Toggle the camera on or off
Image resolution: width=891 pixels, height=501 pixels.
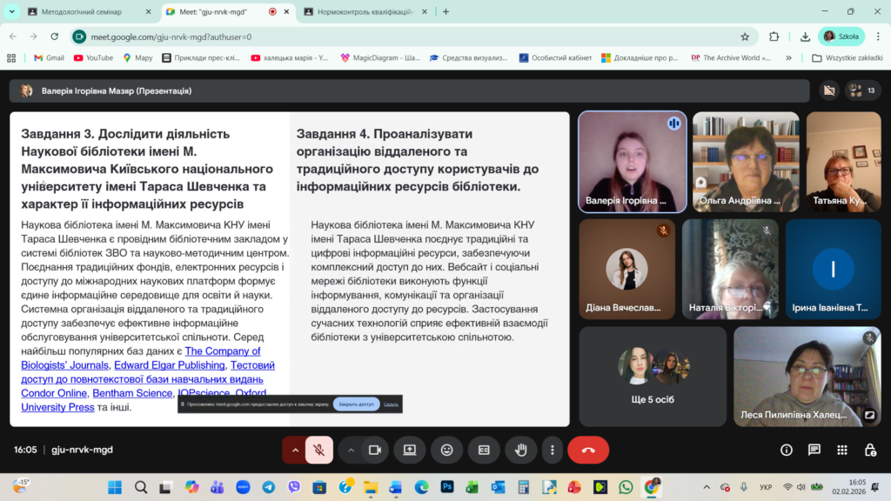coord(375,450)
